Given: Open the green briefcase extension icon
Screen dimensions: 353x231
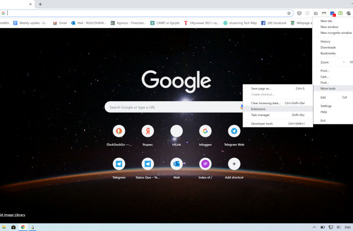Looking at the screenshot, I should pos(341,13).
